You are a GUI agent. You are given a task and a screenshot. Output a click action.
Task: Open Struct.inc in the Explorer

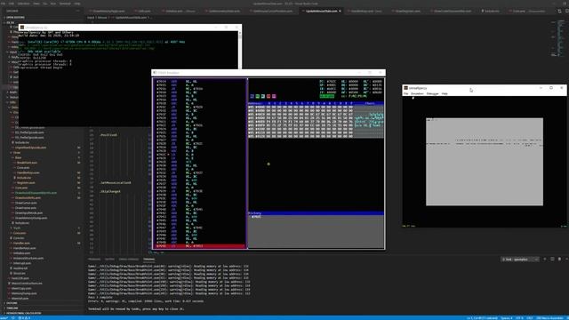pos(19,273)
